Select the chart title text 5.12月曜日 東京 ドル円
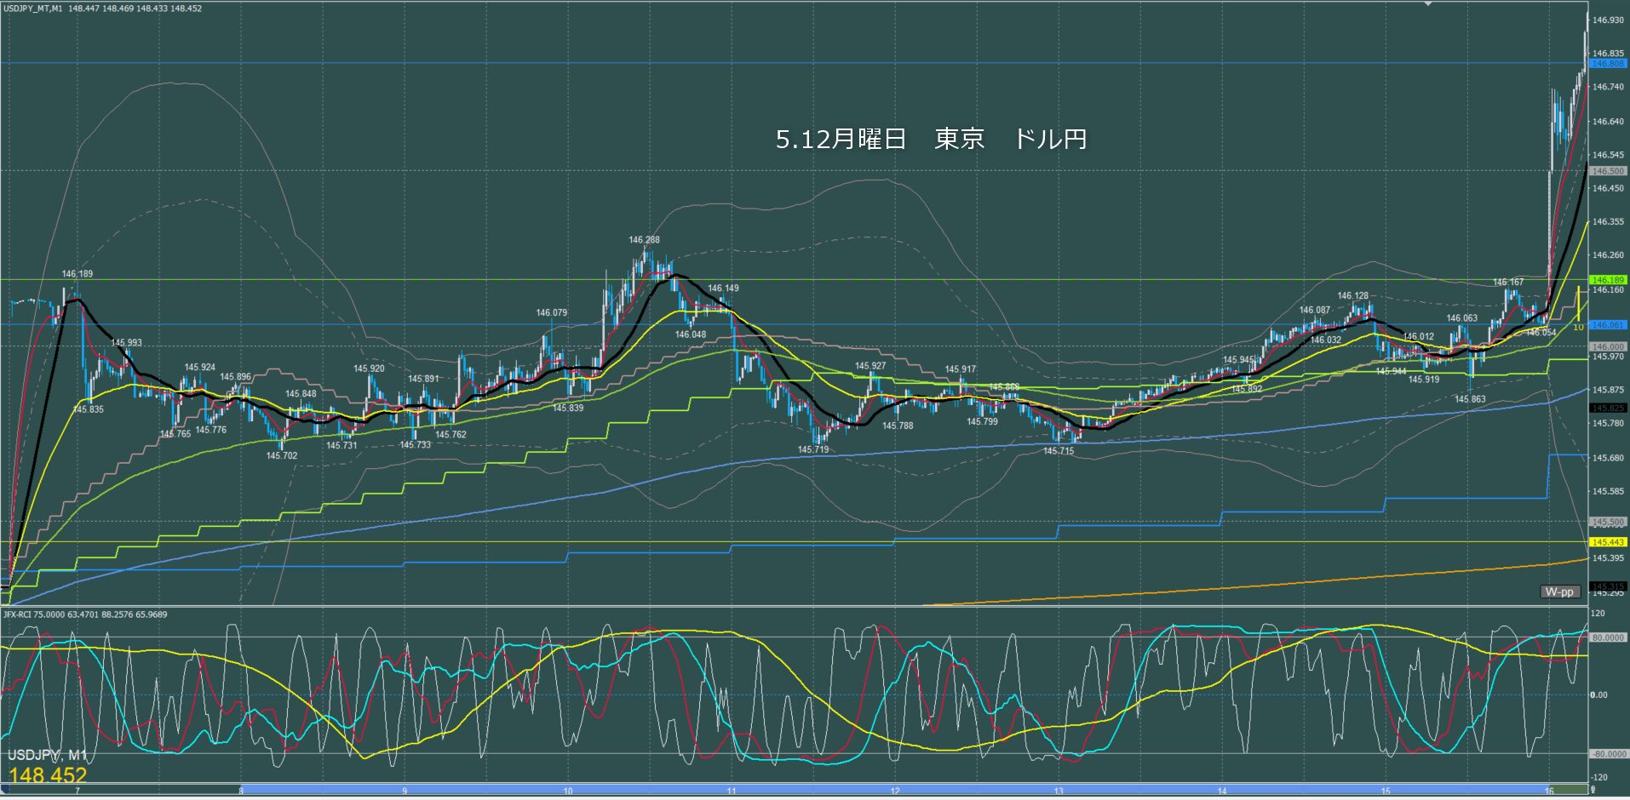This screenshot has height=800, width=1630. (931, 139)
